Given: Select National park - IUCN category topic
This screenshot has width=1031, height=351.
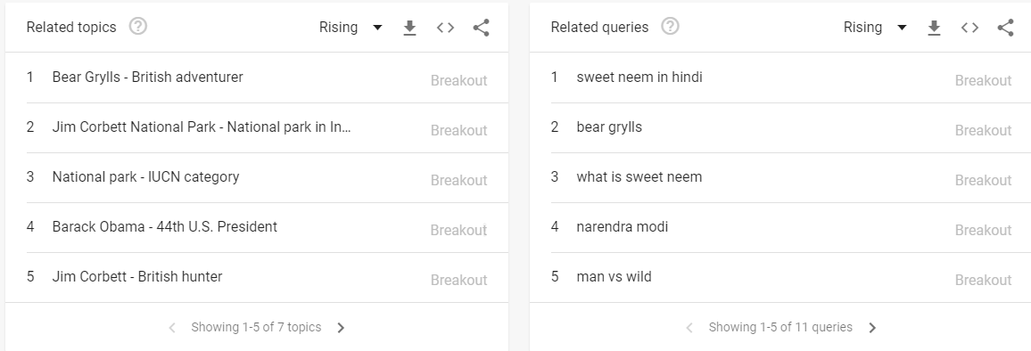Looking at the screenshot, I should pyautogui.click(x=267, y=177).
